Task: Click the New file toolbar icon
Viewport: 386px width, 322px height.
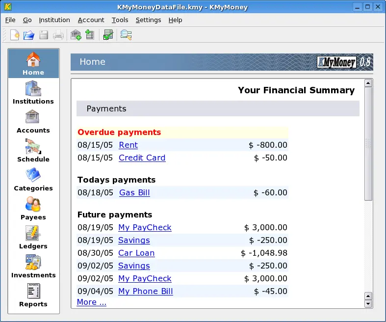Action: coord(15,35)
